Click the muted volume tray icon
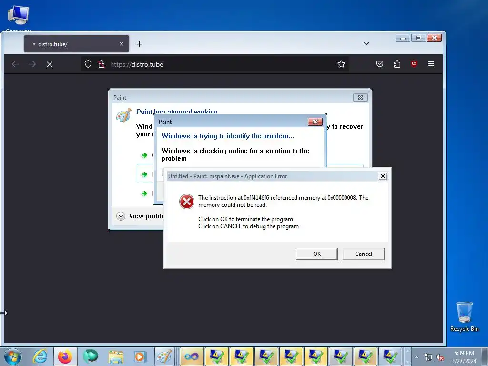The width and height of the screenshot is (488, 366). point(440,357)
